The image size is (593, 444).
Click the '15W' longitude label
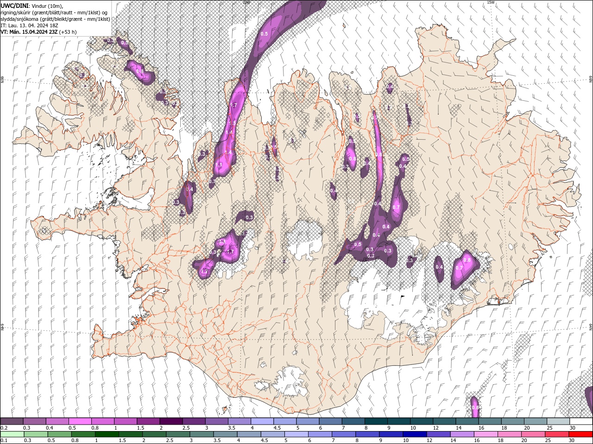491,2
